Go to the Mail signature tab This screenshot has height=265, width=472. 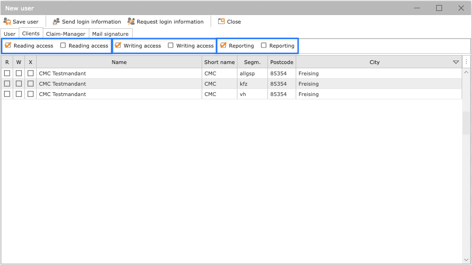(110, 34)
